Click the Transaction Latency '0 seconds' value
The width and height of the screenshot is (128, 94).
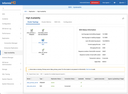pyautogui.click(x=105, y=58)
